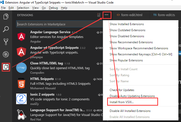Open the Go menu

[x=44, y=8]
